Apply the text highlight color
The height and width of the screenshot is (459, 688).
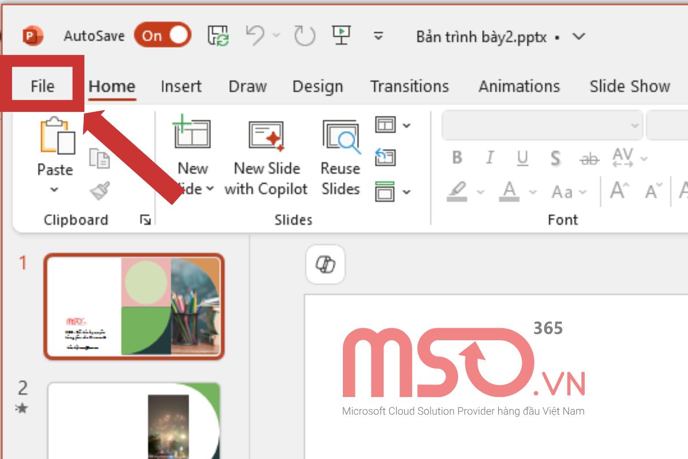click(458, 192)
